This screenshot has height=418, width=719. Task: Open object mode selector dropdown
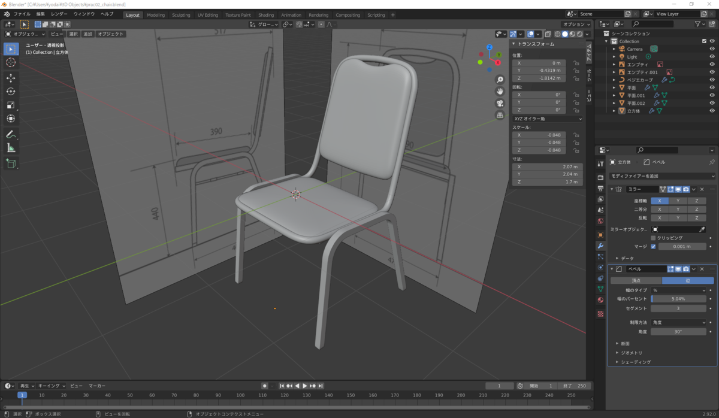point(26,34)
